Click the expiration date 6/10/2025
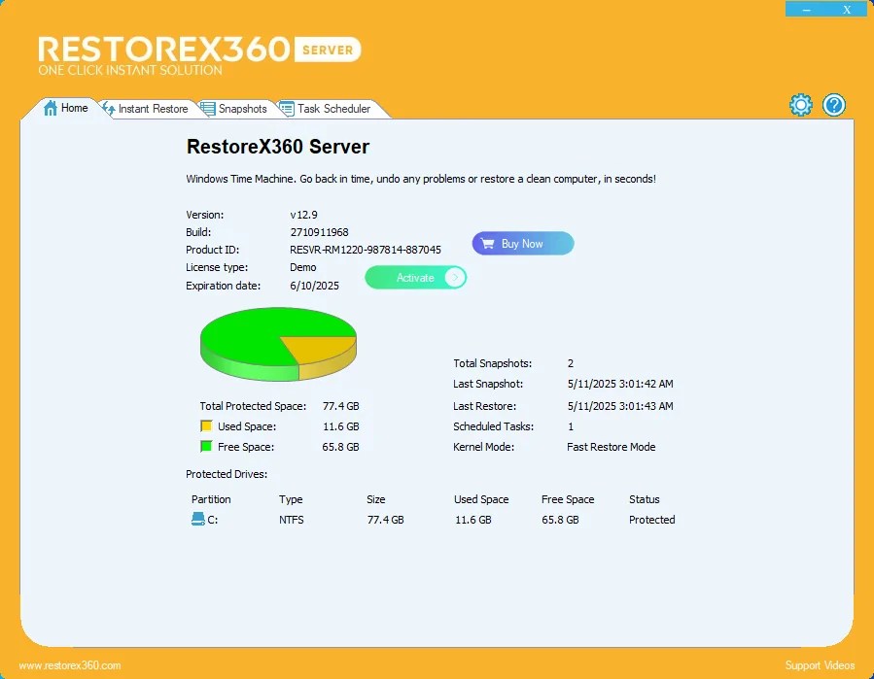Image resolution: width=874 pixels, height=679 pixels. coord(314,286)
